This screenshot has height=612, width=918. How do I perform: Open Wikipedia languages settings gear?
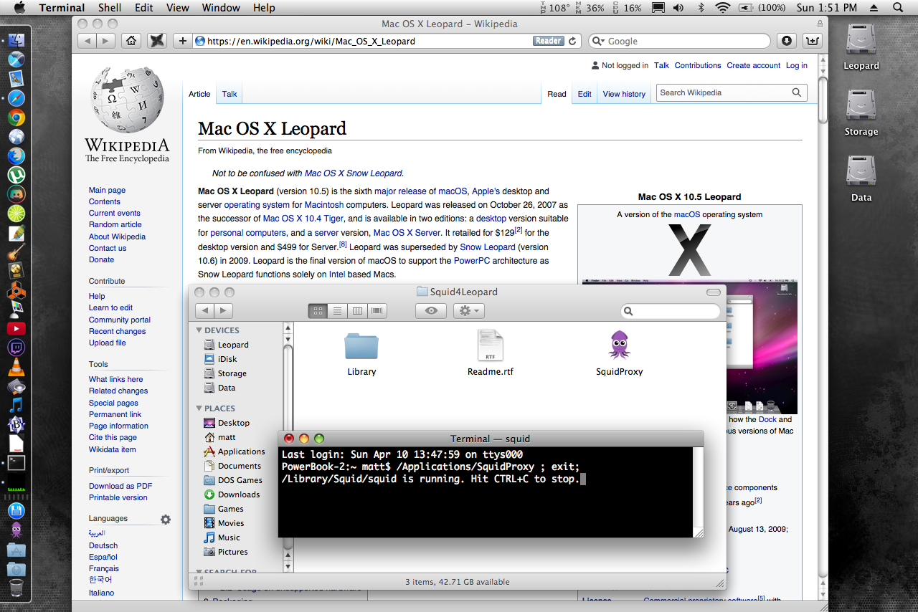click(x=166, y=520)
